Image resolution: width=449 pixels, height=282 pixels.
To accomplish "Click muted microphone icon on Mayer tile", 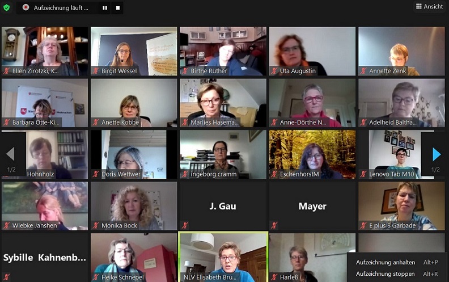I will point(274,225).
